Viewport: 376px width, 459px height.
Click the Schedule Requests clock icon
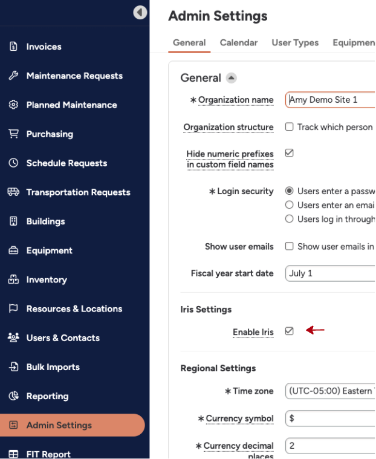click(13, 163)
